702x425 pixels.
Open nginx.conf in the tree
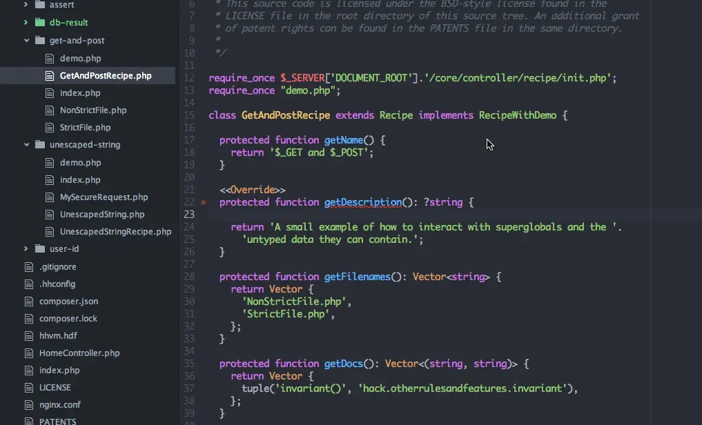click(x=60, y=405)
